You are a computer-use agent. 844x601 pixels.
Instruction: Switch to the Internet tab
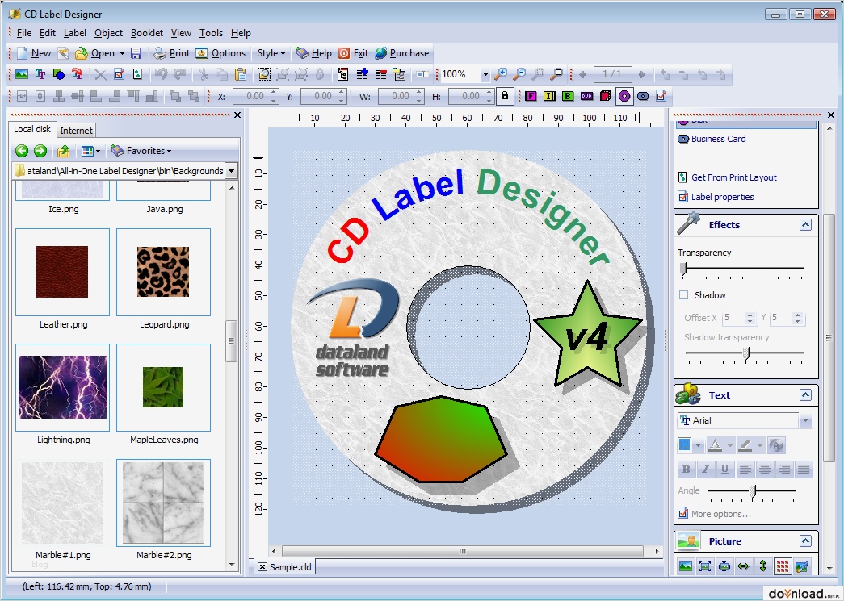pyautogui.click(x=76, y=131)
